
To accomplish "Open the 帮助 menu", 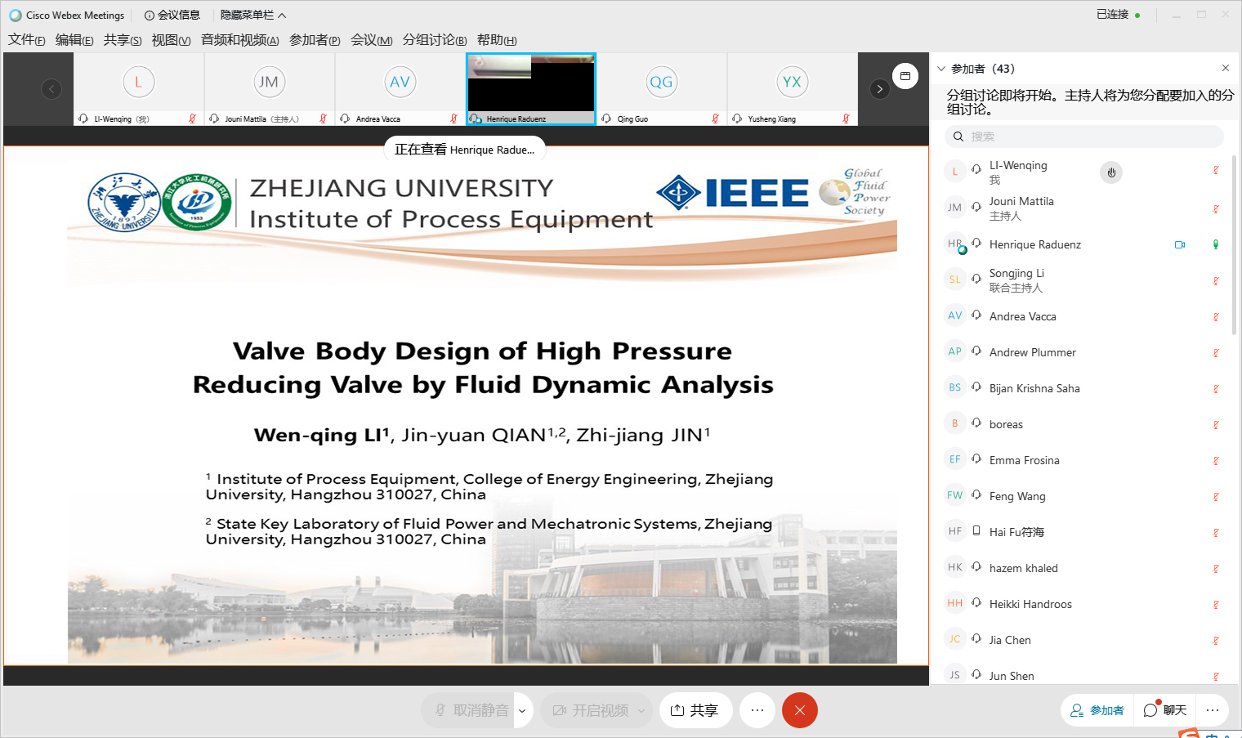I will (497, 39).
